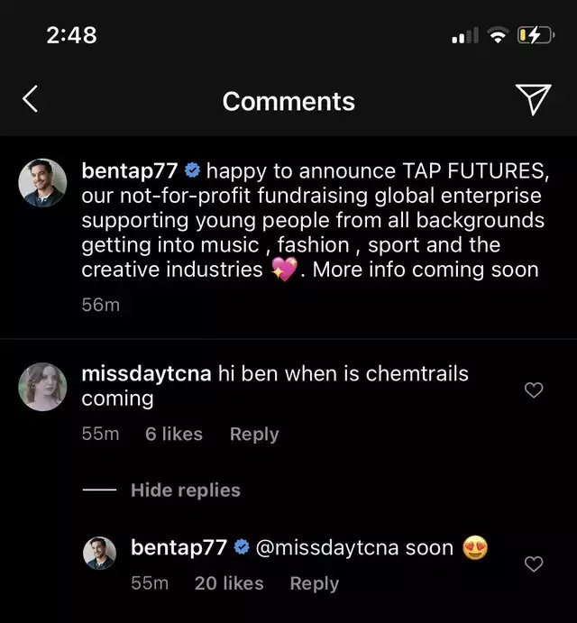This screenshot has width=577, height=623.
Task: Reply to missdaytcna's comment
Action: pyautogui.click(x=254, y=434)
